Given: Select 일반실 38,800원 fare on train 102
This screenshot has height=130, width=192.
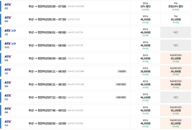Looking at the screenshot, I should coord(145,72).
